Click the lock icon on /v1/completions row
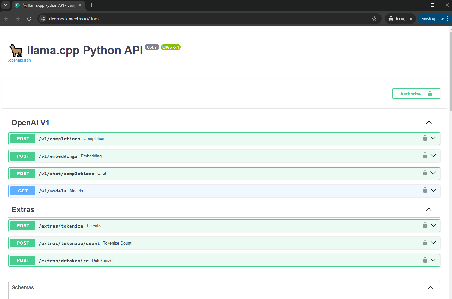This screenshot has width=452, height=299. point(425,138)
